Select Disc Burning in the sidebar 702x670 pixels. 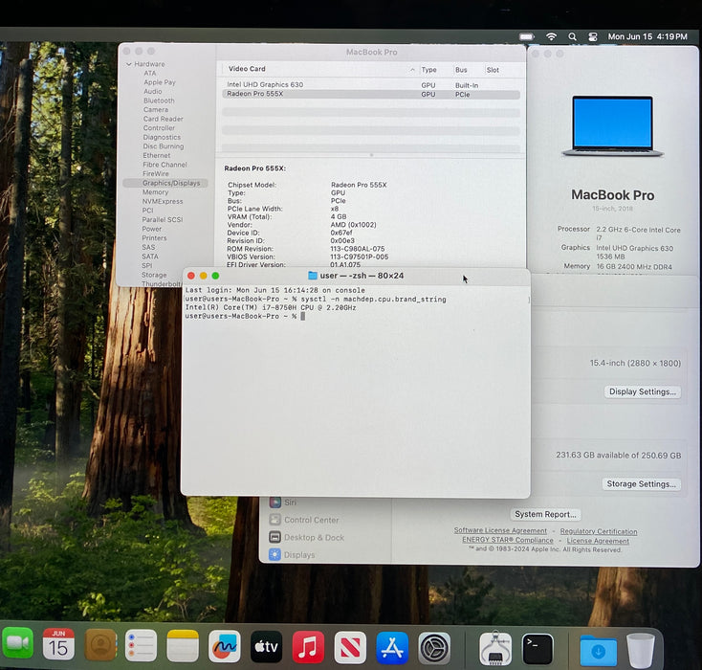point(163,146)
